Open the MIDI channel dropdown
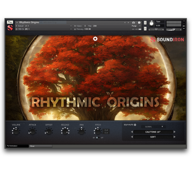This screenshot has height=192, width=192. [x=43, y=29]
